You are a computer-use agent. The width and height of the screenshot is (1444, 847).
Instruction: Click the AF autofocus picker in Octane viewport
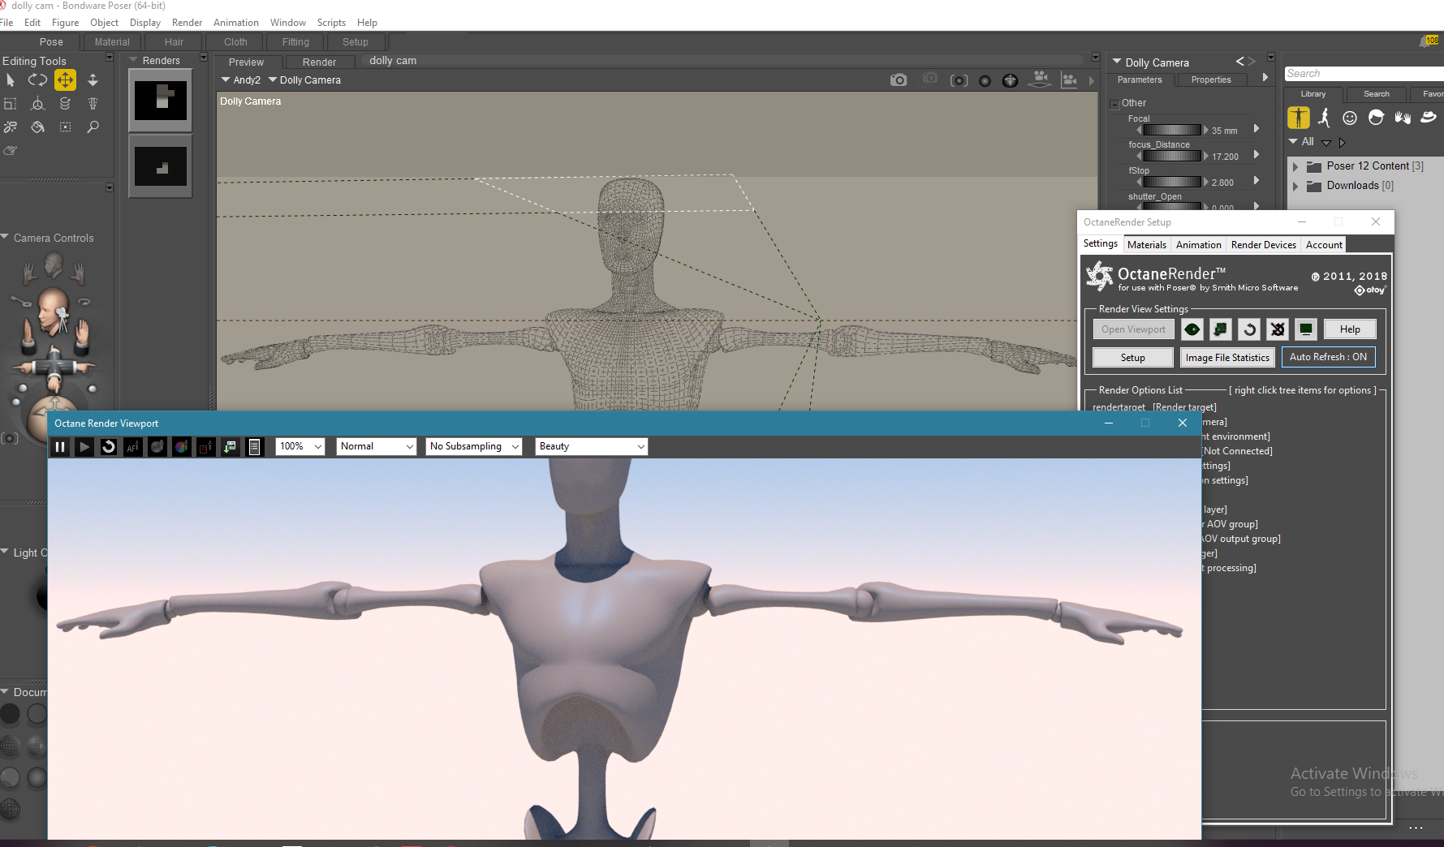coord(133,447)
